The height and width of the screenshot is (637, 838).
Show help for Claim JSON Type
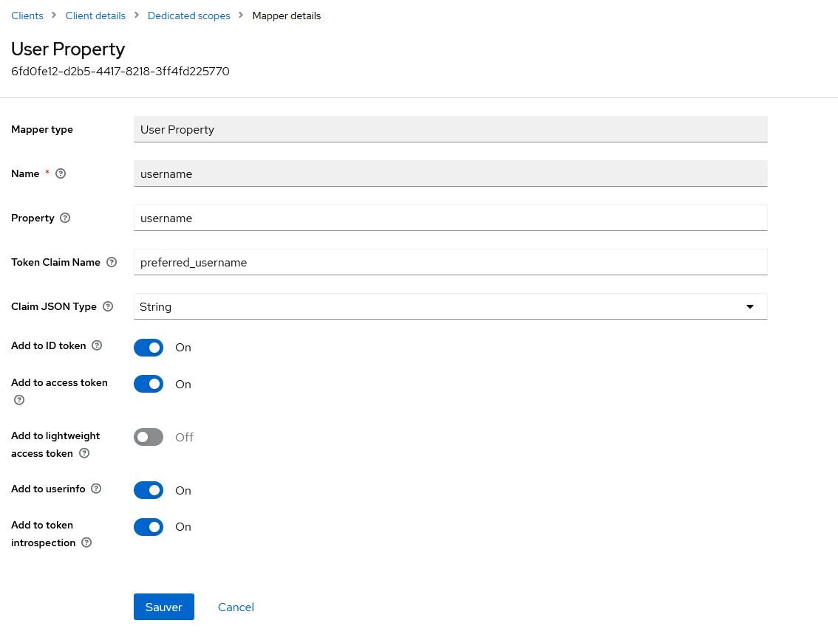point(108,307)
